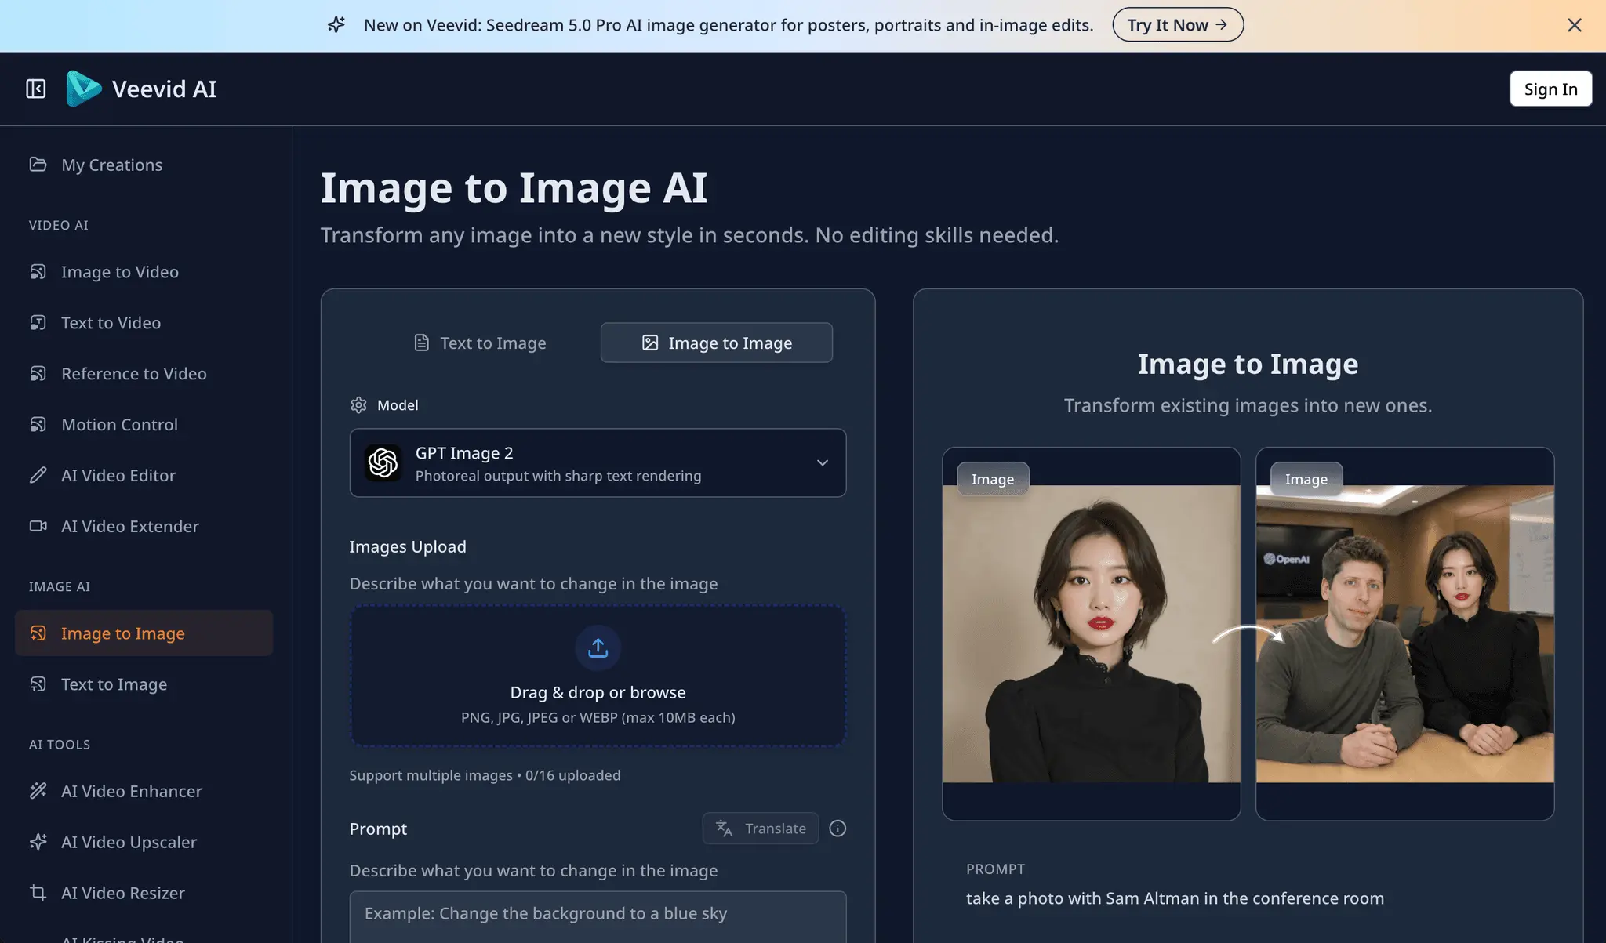Click the AI Video Resizer crop icon

(38, 892)
